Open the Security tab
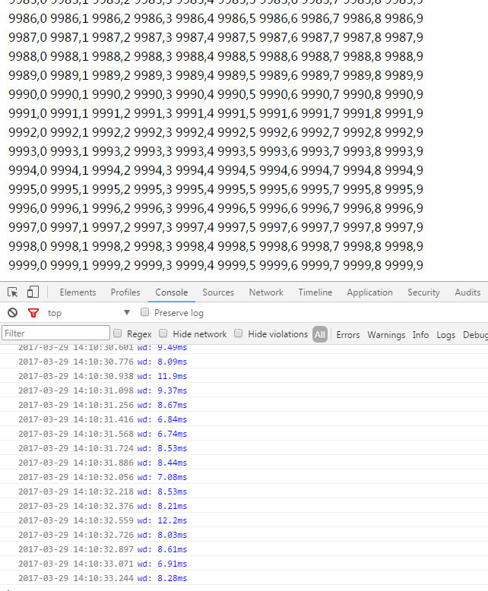The image size is (488, 591). pyautogui.click(x=423, y=292)
